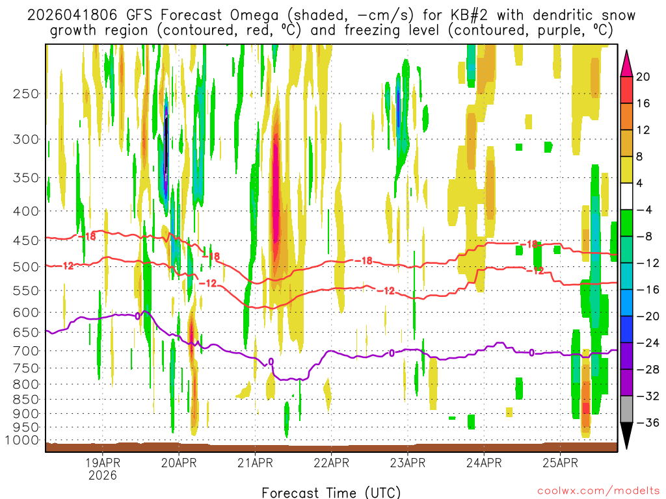The width and height of the screenshot is (666, 499).
Task: Click the 450 pressure level label
Action: (x=26, y=240)
